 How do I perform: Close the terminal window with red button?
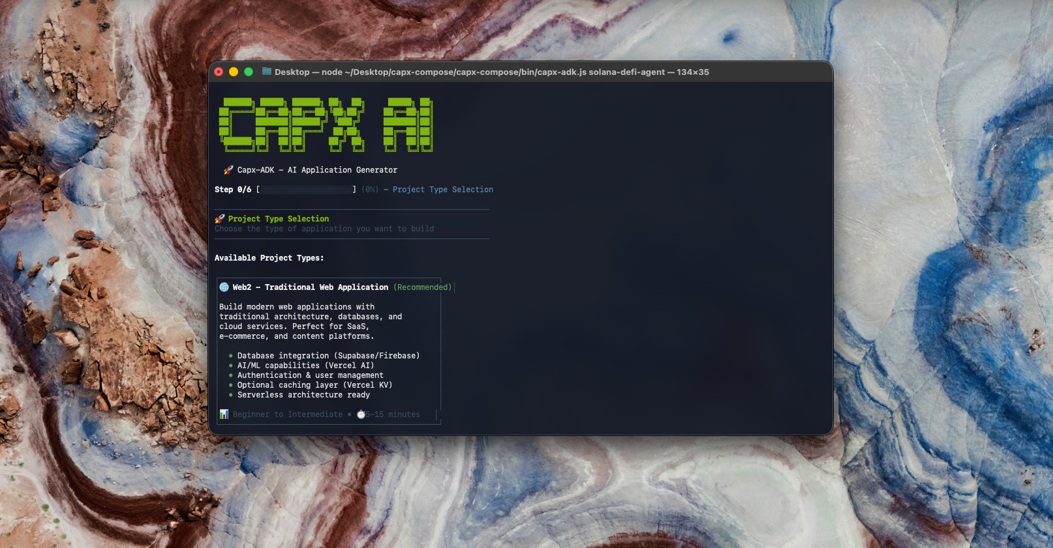pyautogui.click(x=219, y=72)
